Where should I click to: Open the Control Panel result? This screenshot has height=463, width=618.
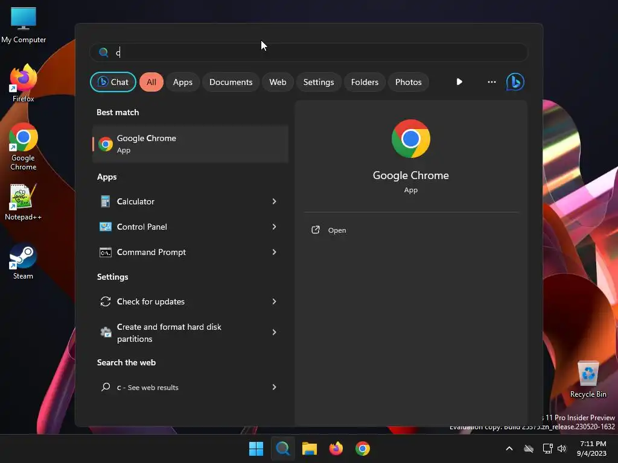click(x=190, y=227)
